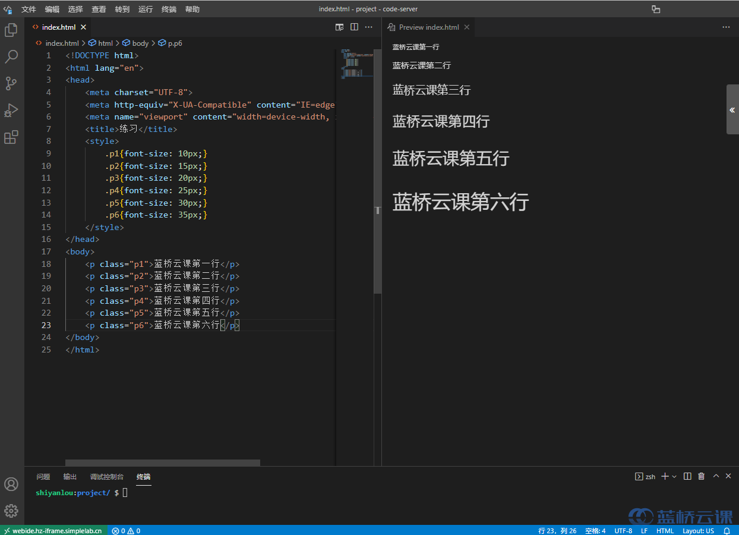Open the Run and Debug view

tap(11, 111)
